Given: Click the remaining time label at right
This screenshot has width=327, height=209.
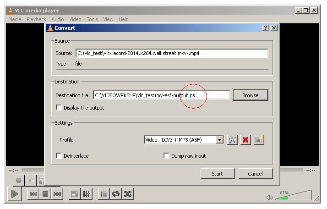Looking at the screenshot, I should click(311, 170).
